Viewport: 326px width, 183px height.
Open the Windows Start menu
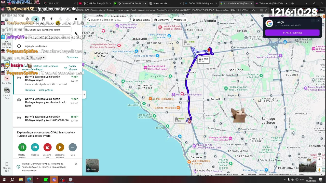[4, 179]
